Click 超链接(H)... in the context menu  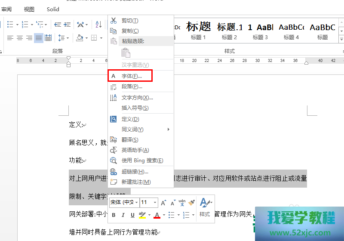click(135, 171)
